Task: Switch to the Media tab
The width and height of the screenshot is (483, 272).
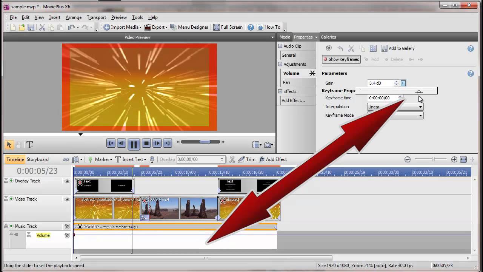Action: click(285, 37)
